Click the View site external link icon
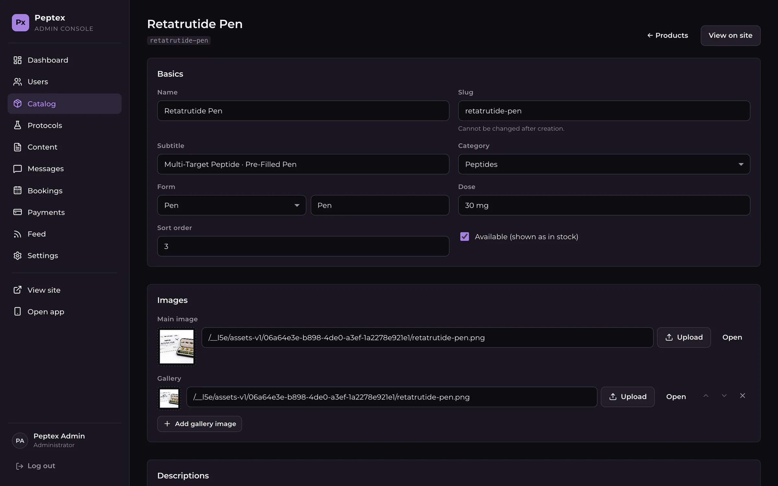Image resolution: width=778 pixels, height=486 pixels. pos(18,290)
